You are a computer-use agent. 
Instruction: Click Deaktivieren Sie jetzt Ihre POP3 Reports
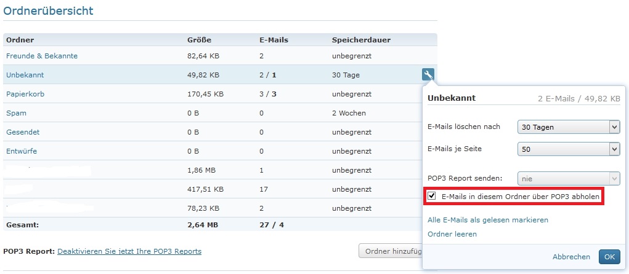click(129, 251)
